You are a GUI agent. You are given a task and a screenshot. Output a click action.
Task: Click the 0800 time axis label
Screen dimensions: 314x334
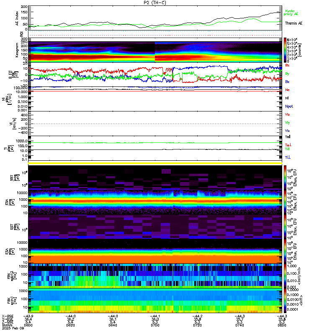pyautogui.click(x=282, y=325)
